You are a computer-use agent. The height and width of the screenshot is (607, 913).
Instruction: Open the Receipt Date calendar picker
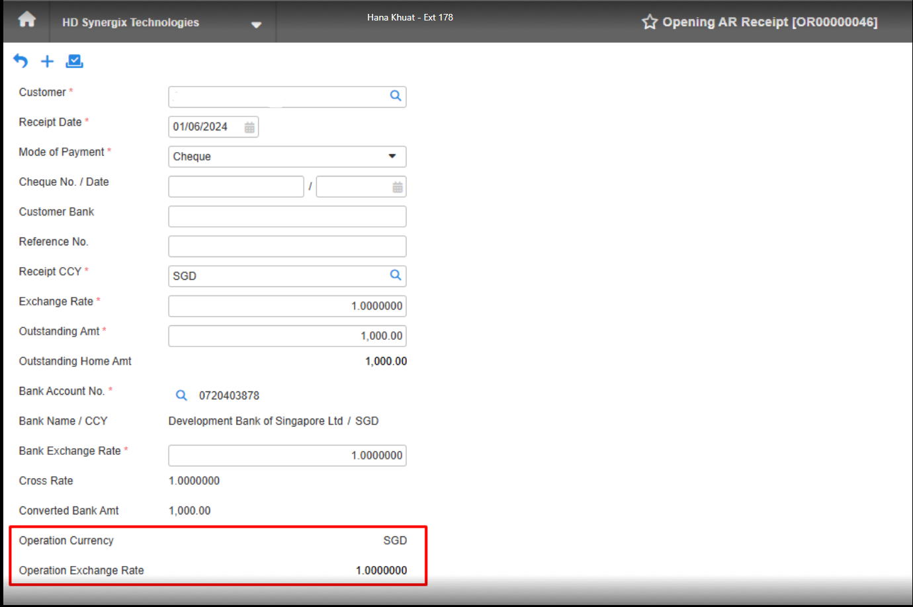pos(249,126)
